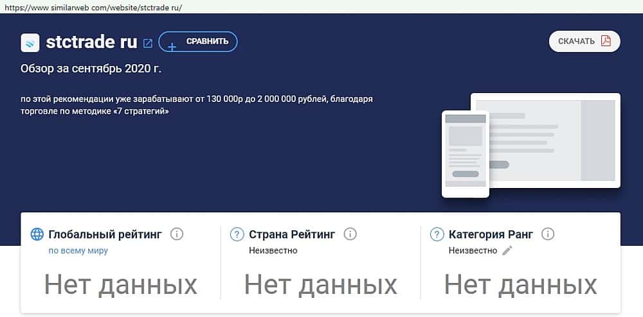Click the stctrade ru site title
Viewport: 643px width, 317px height.
tap(91, 42)
